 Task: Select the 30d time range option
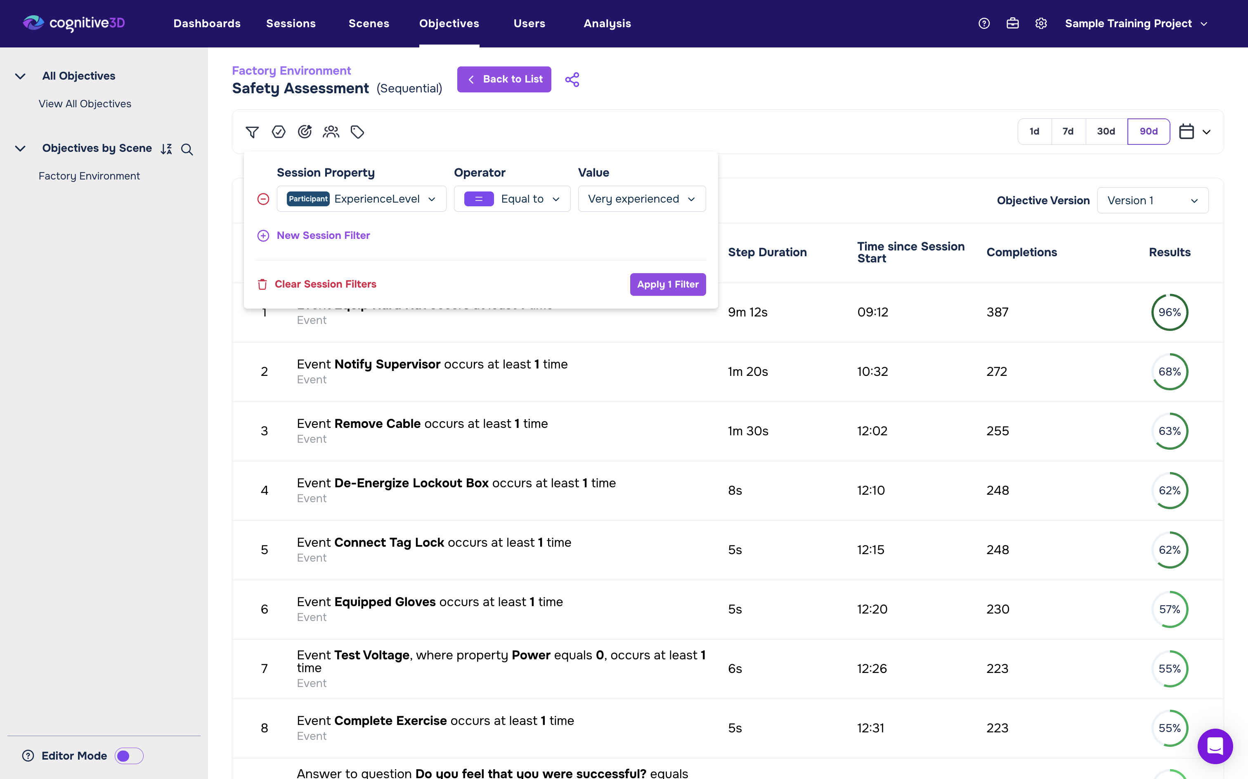(x=1106, y=131)
